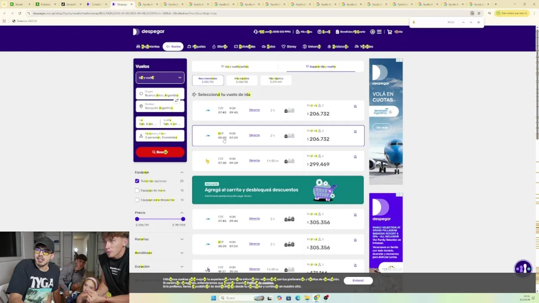
Task: Add AEP 05:20 $305.356 flight to cart
Action: 355,240
